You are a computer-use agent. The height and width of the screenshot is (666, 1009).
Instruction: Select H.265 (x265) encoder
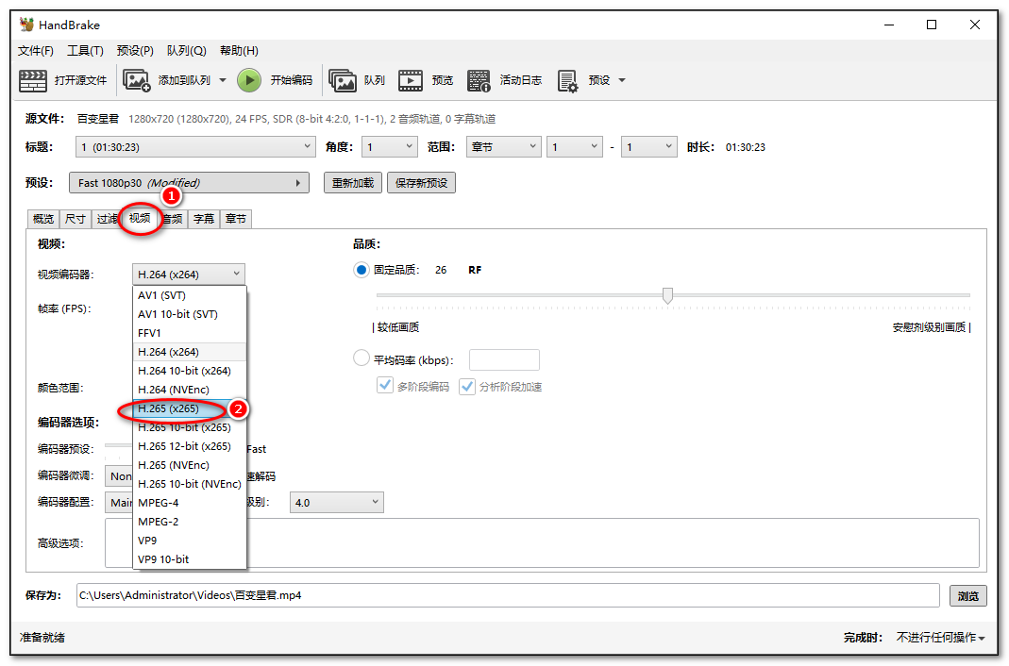pyautogui.click(x=189, y=408)
